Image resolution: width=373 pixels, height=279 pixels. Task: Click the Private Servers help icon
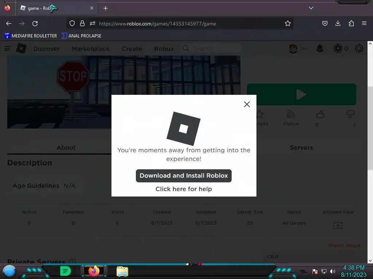[x=72, y=261]
